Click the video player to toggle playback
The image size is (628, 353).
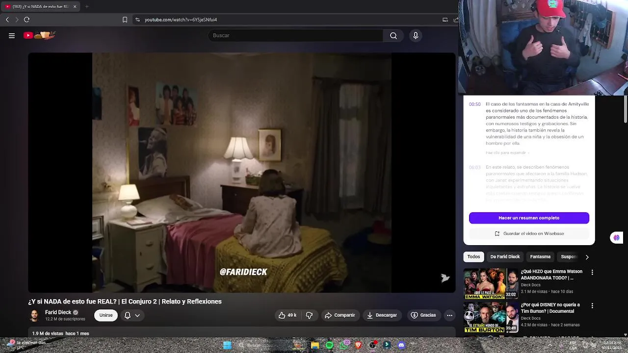pyautogui.click(x=242, y=173)
